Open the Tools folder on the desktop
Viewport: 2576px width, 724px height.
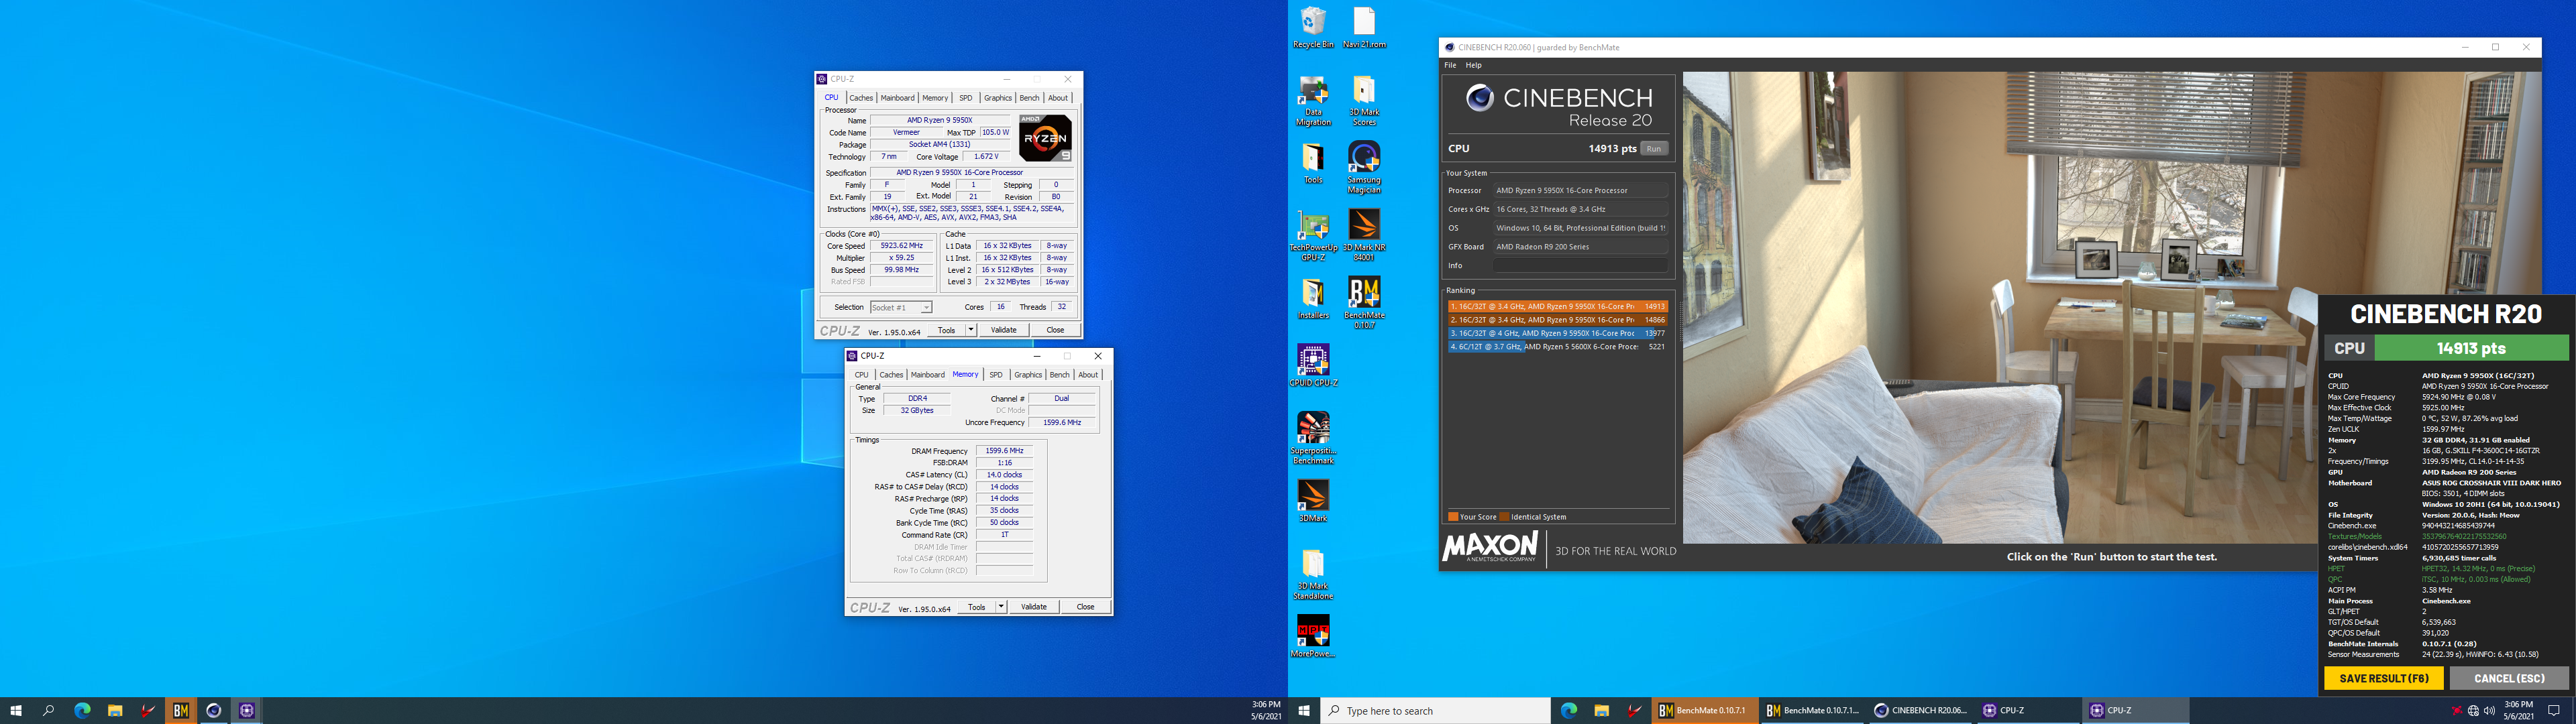1312,164
